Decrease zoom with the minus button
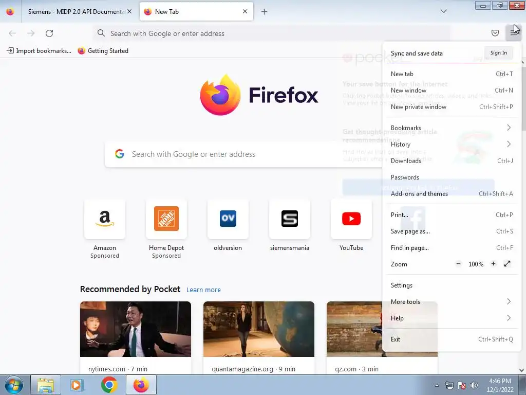526x395 pixels. 459,264
